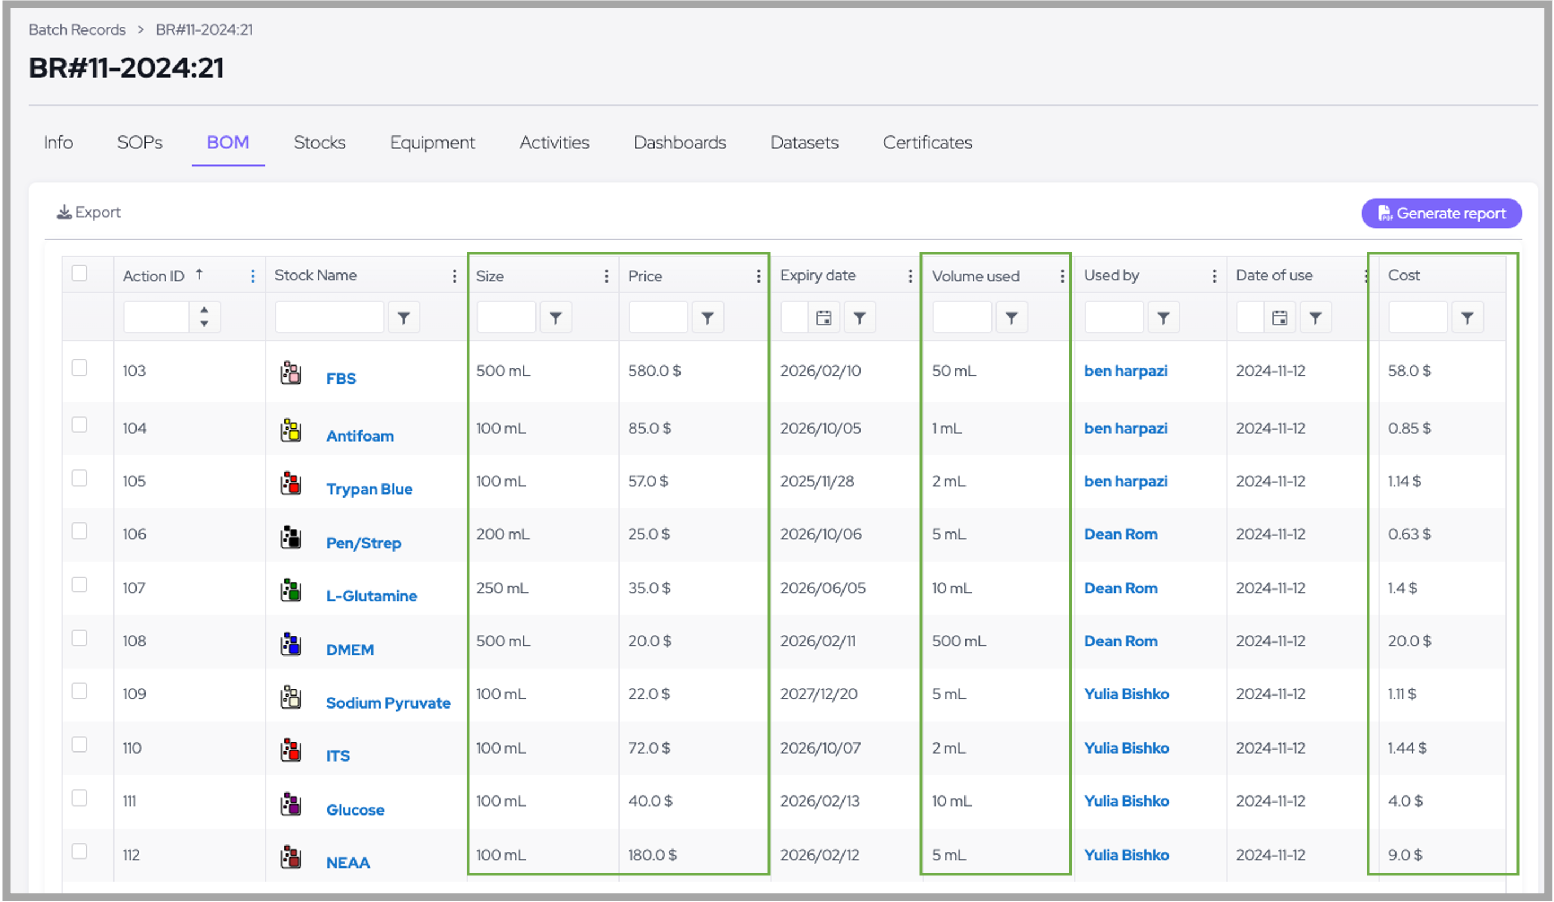The width and height of the screenshot is (1554, 902).
Task: Click the Generate report button
Action: (1441, 213)
